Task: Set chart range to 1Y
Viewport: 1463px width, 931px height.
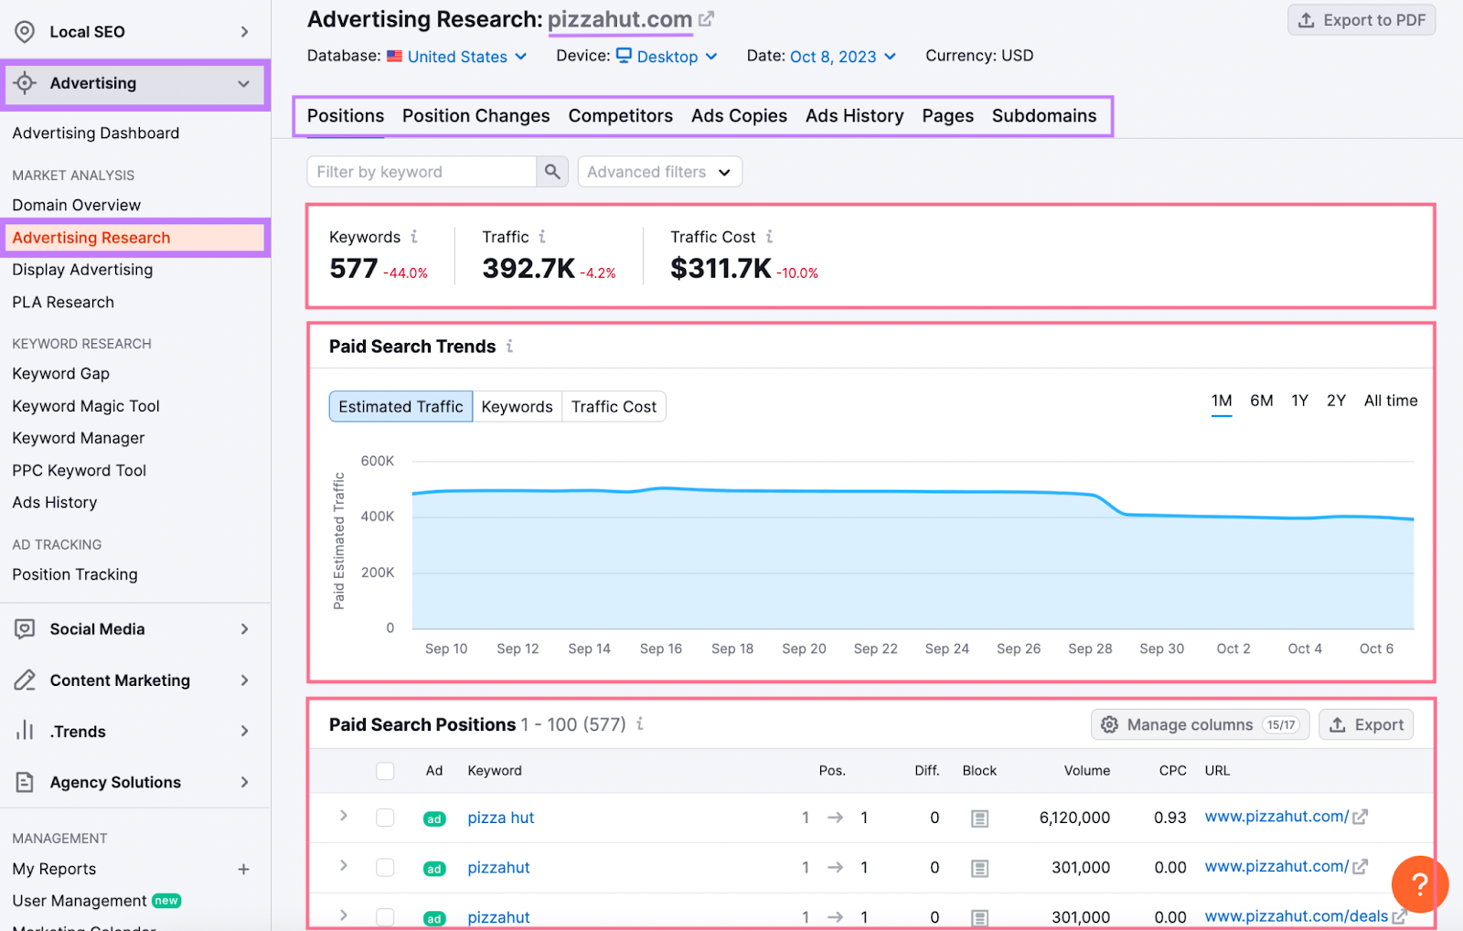Action: [x=1299, y=401]
